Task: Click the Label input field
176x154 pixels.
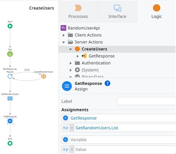Action: [x=146, y=101]
